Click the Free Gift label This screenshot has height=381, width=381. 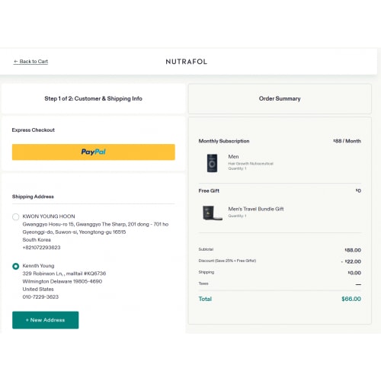209,190
